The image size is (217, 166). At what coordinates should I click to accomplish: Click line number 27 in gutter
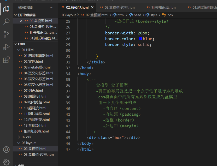(68, 33)
